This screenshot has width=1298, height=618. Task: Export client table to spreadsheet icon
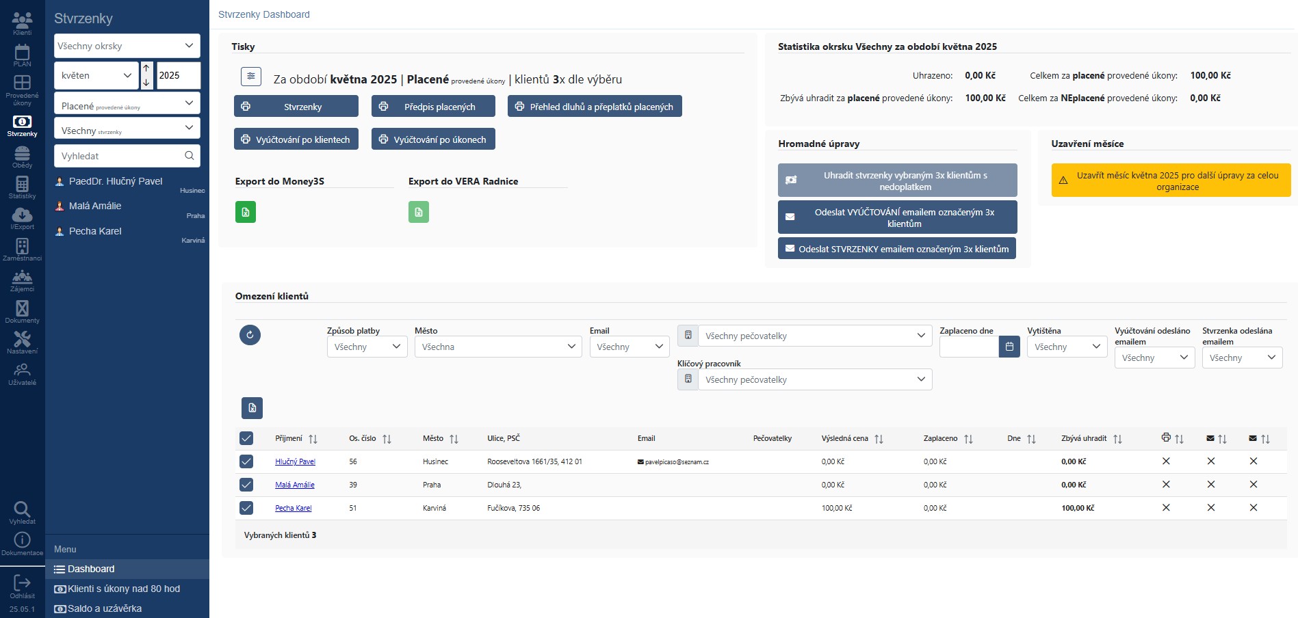[252, 408]
